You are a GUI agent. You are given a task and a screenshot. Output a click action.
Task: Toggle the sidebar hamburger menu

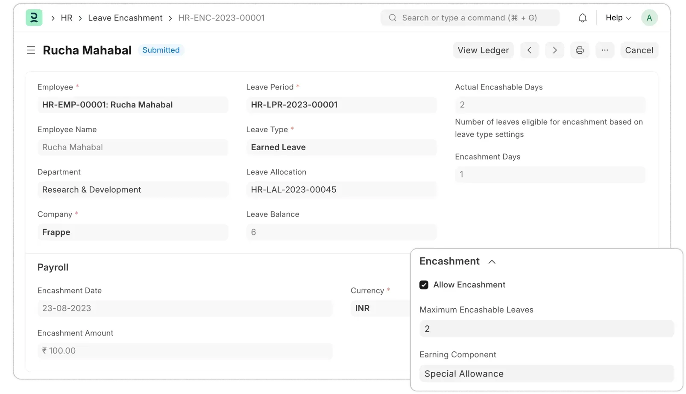point(31,50)
